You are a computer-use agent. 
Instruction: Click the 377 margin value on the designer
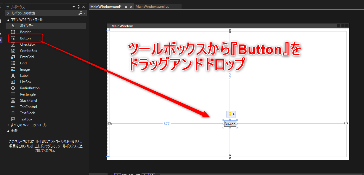tap(166, 124)
